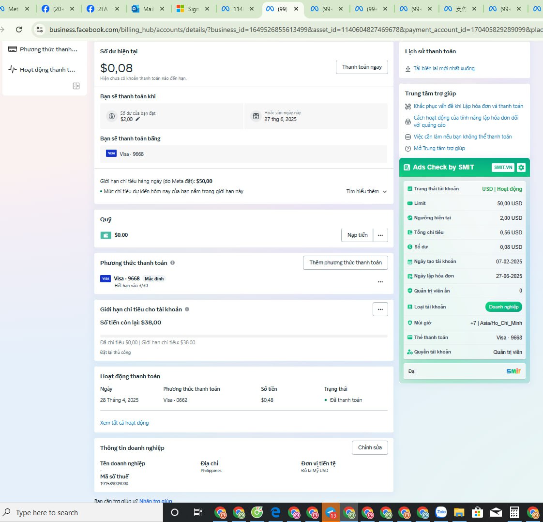Click the Doanh nghiệp account type badge
The width and height of the screenshot is (543, 522).
(503, 307)
